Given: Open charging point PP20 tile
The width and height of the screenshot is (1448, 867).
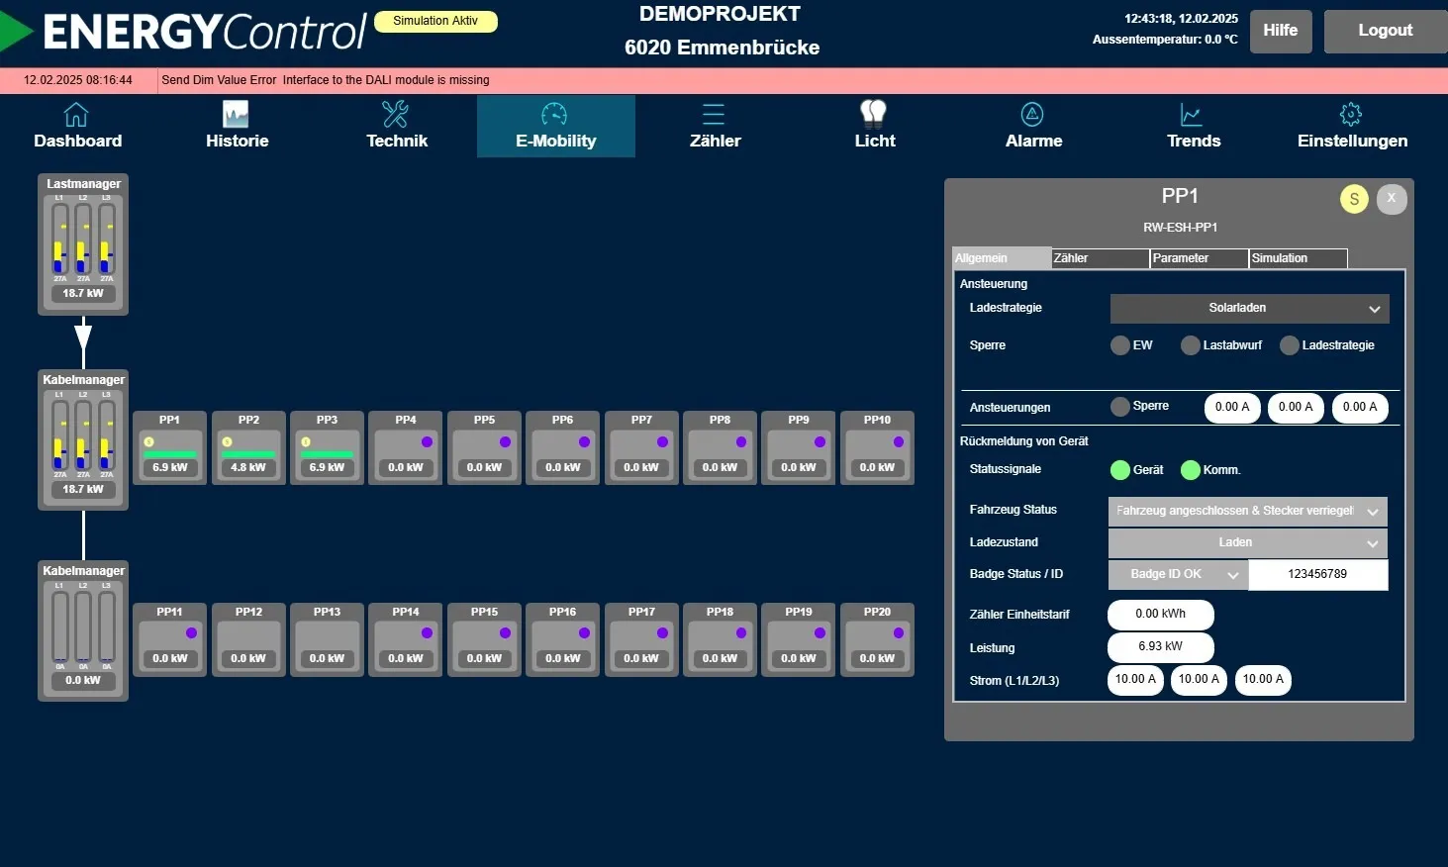Looking at the screenshot, I should (x=877, y=639).
